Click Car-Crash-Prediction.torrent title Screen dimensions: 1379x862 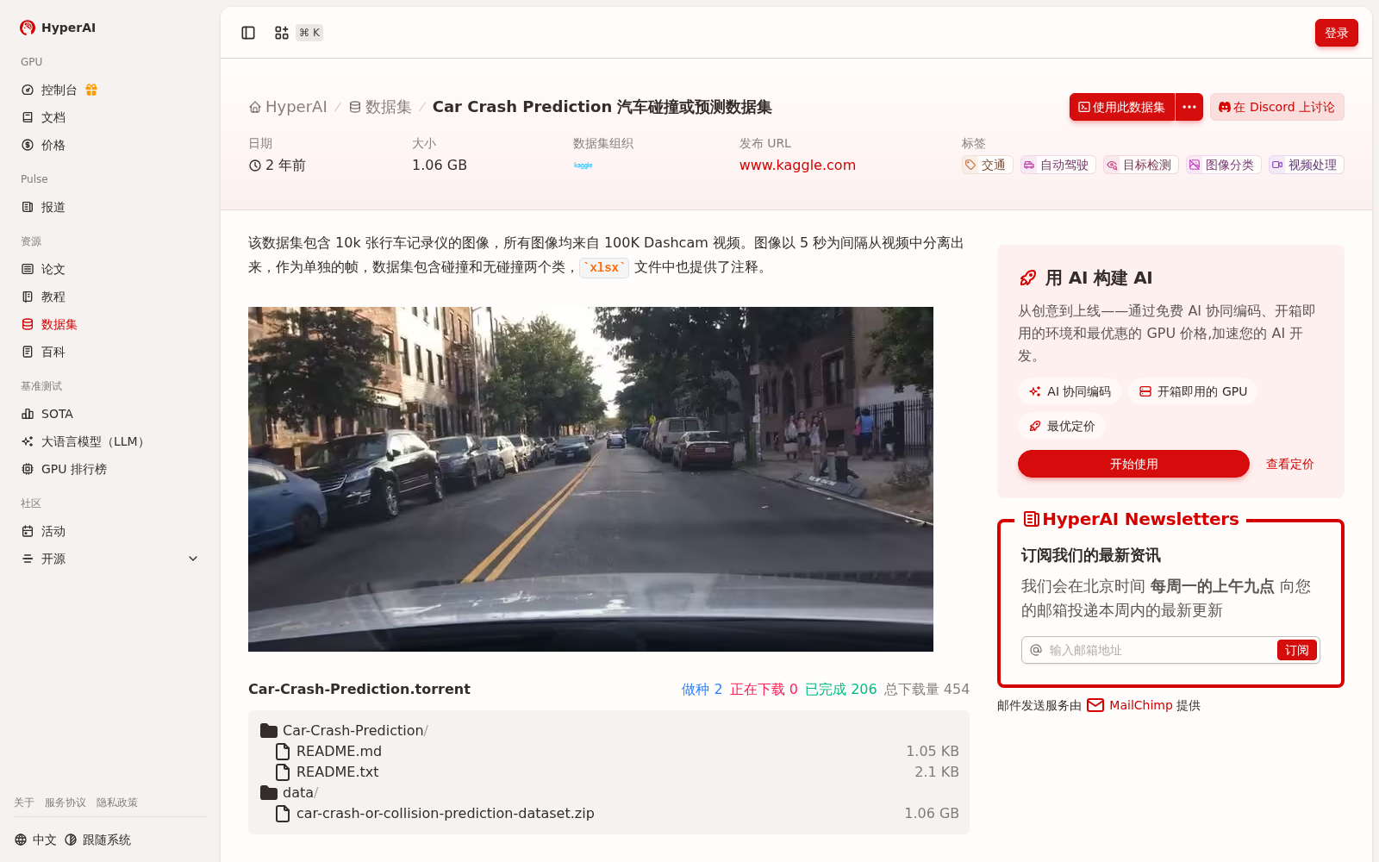(x=359, y=689)
